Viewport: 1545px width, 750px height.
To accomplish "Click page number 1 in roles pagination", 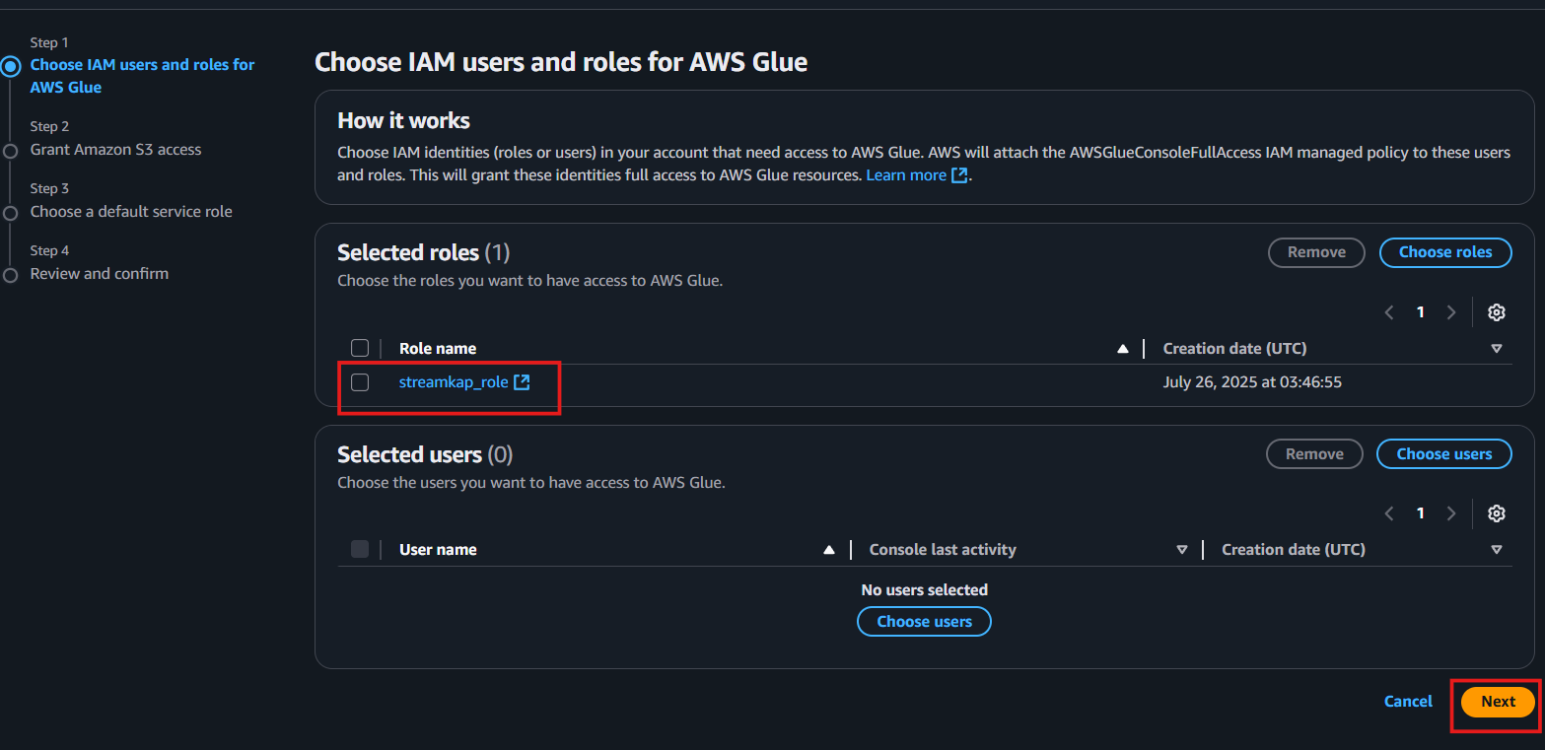I will coord(1420,312).
